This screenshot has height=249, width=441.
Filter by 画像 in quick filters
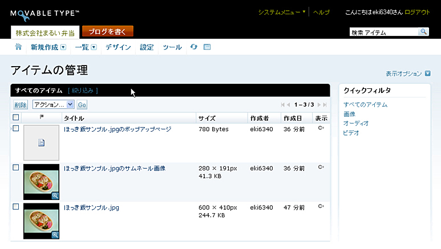349,114
